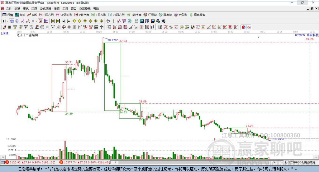The image size is (319, 172).
Task: Open the 浏览 menu
Action: coord(17,8)
